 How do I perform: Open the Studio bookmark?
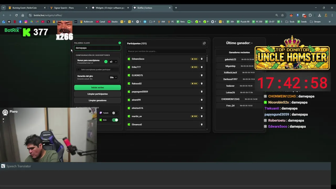[x=113, y=22]
